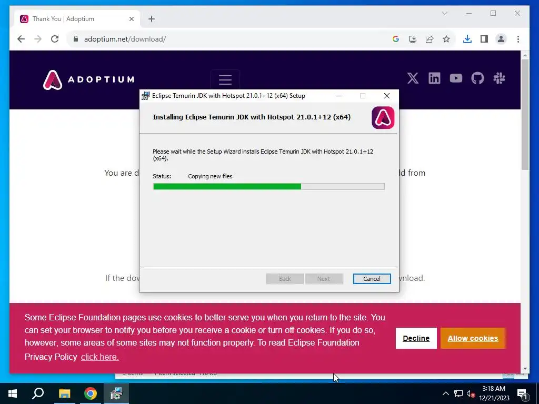
Task: Open the Windows Start menu
Action: 13,393
